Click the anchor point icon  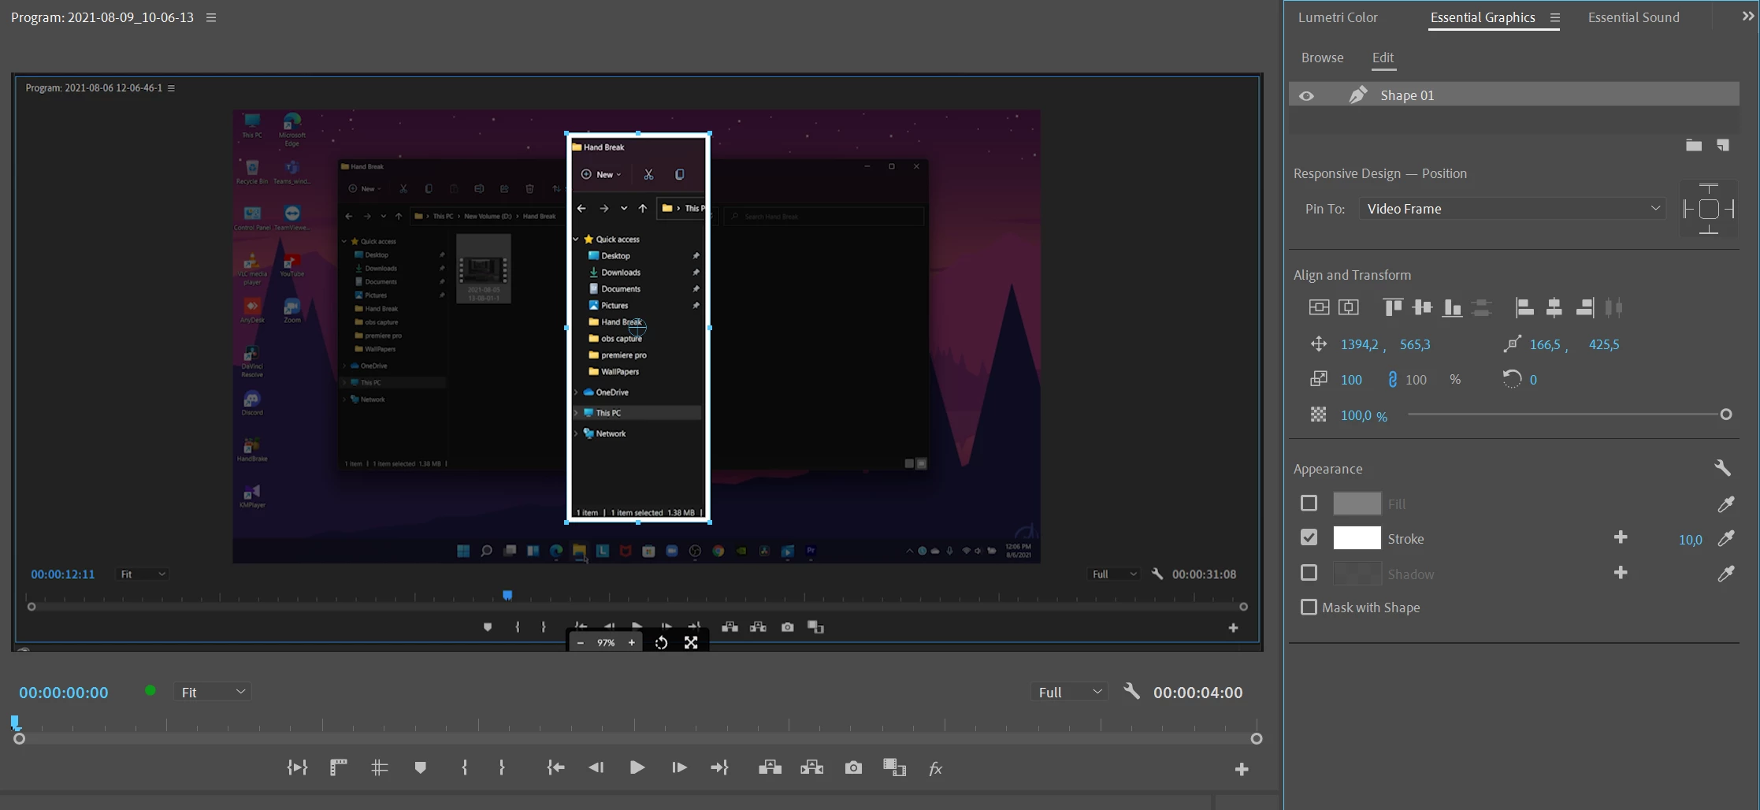click(x=1512, y=344)
